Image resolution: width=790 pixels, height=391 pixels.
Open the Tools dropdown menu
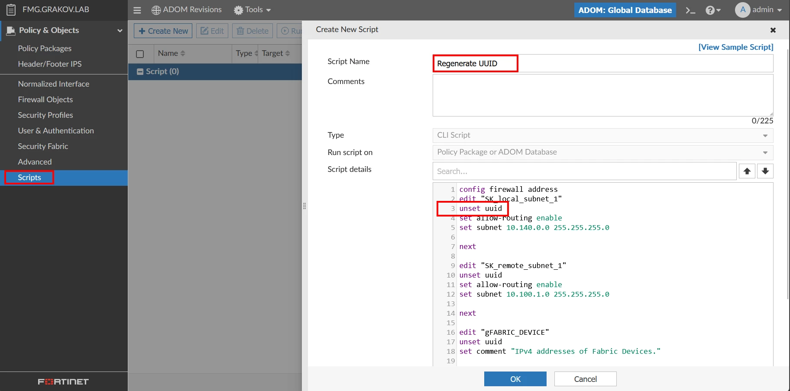click(253, 10)
